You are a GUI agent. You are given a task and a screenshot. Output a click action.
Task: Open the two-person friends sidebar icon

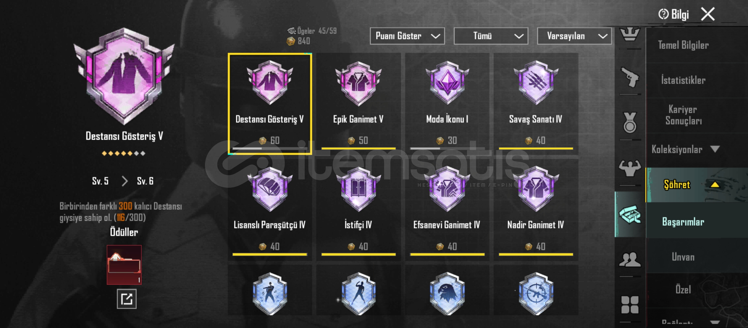pos(630,260)
